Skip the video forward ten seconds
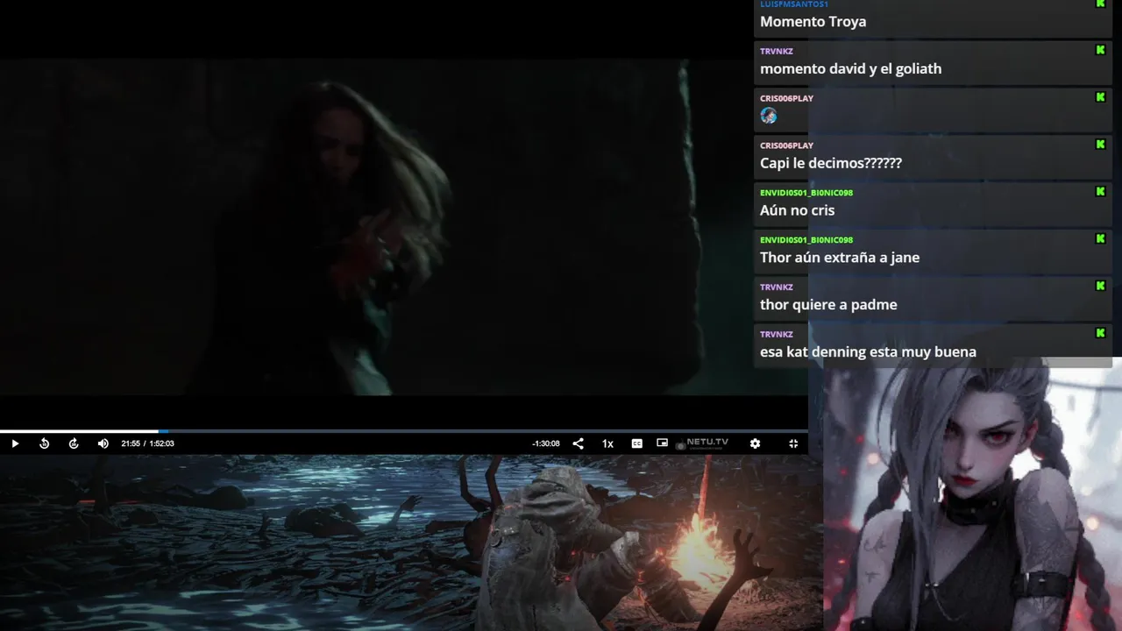The height and width of the screenshot is (631, 1122). pyautogui.click(x=74, y=443)
